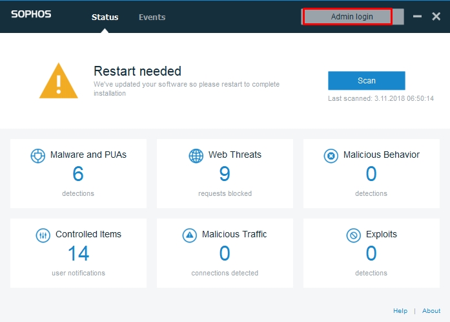
Task: Open the About link
Action: click(x=431, y=311)
